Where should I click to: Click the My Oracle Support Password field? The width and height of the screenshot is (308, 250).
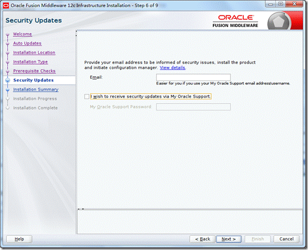tap(193, 107)
